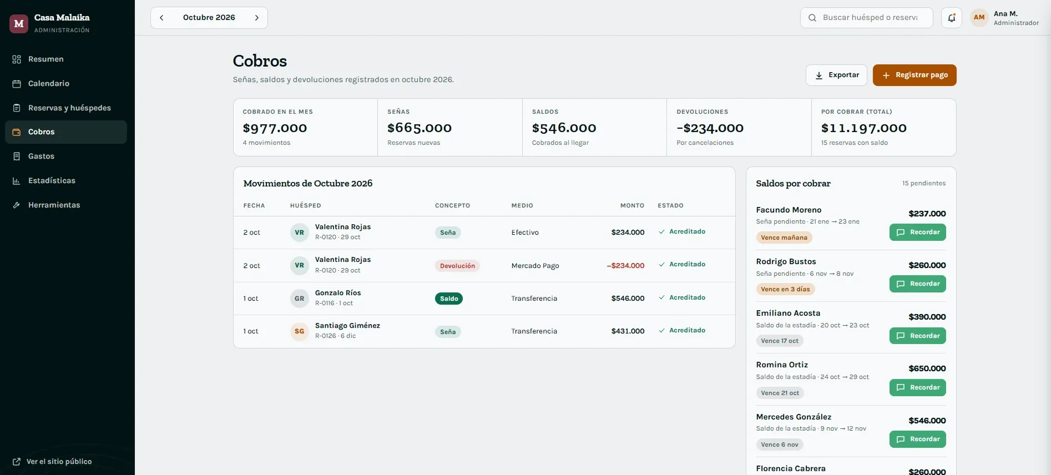This screenshot has width=1051, height=475.
Task: Click the Casa Malaika M logo
Action: click(x=19, y=23)
